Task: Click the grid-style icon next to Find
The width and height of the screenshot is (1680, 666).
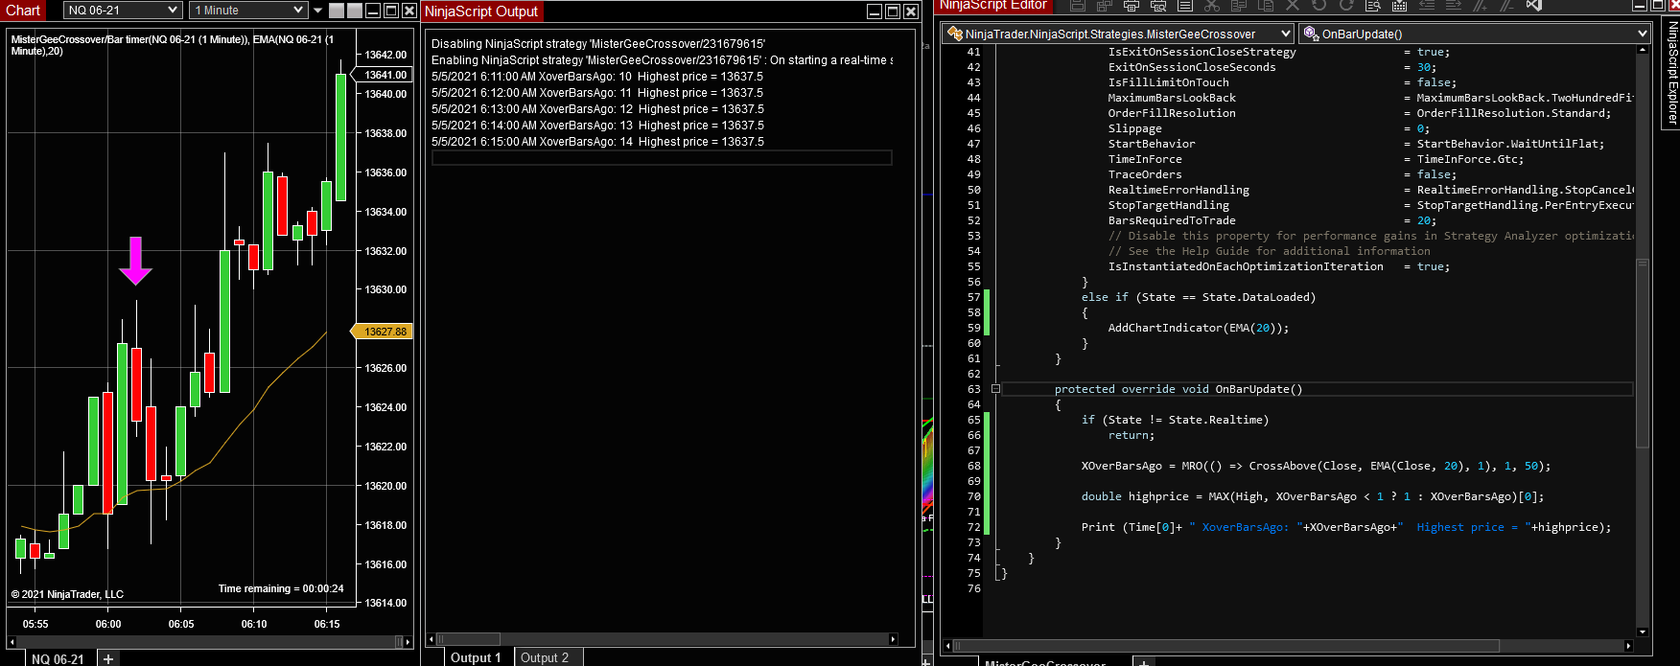Action: click(x=1400, y=5)
